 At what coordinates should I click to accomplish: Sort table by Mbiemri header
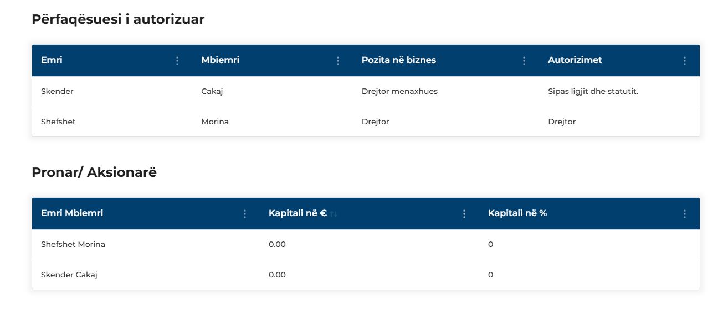coord(221,60)
